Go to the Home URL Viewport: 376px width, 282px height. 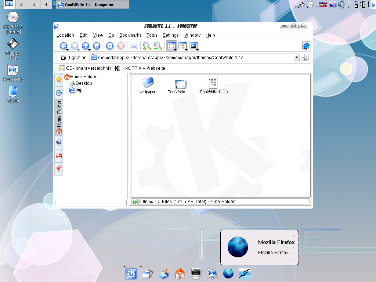tap(97, 46)
